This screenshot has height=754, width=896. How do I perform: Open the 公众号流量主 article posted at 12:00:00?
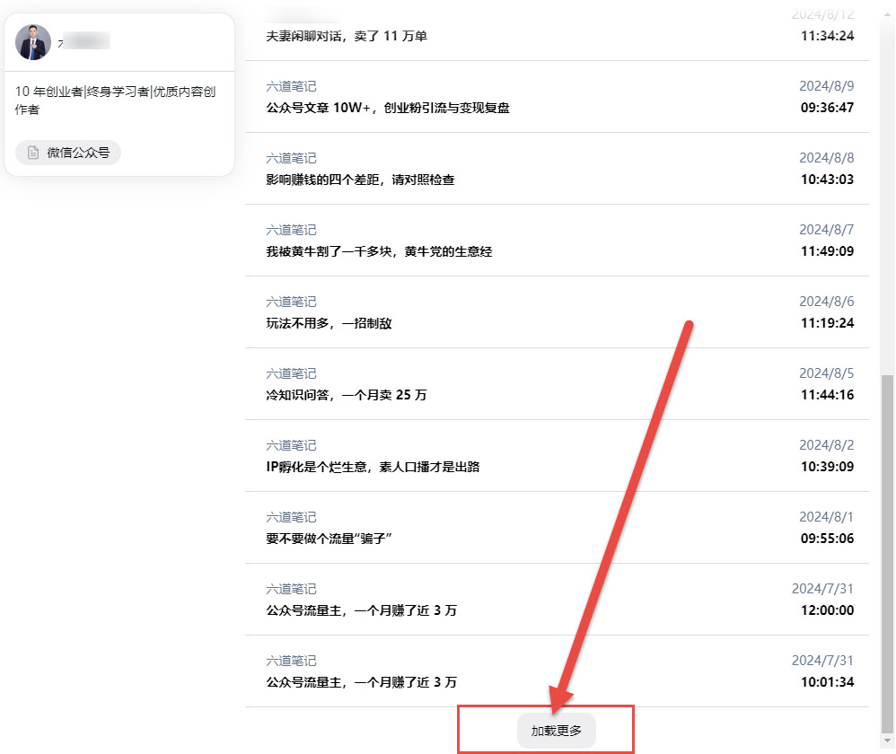coord(361,610)
